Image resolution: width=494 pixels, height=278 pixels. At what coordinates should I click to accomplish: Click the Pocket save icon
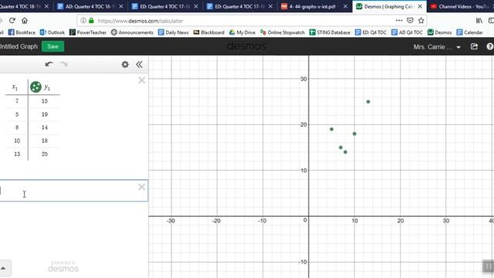[410, 21]
